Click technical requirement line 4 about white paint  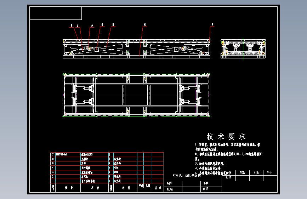click(208, 169)
